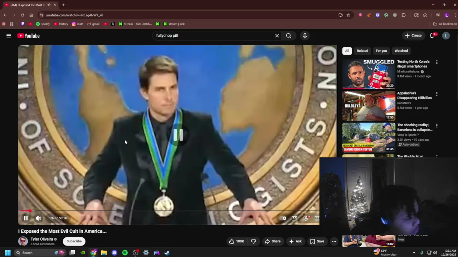Open the player settings gear
Image resolution: width=458 pixels, height=257 pixels.
pyautogui.click(x=306, y=218)
